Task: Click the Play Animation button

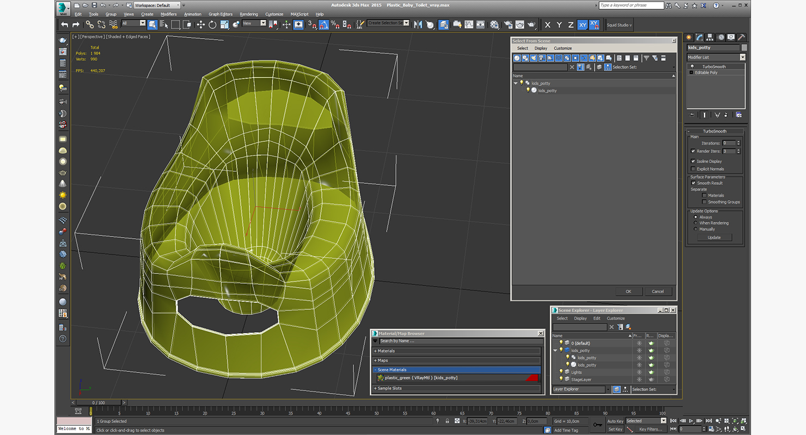Action: click(691, 421)
